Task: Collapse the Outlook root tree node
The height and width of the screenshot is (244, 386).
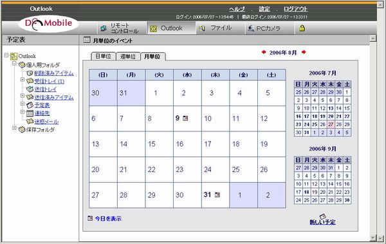Action: pos(6,55)
